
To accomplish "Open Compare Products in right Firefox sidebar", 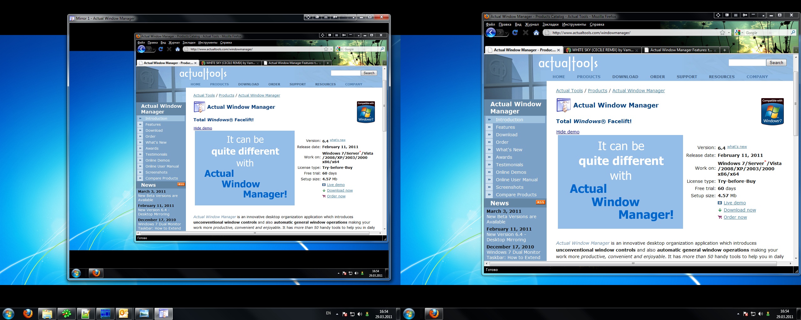I will point(516,195).
